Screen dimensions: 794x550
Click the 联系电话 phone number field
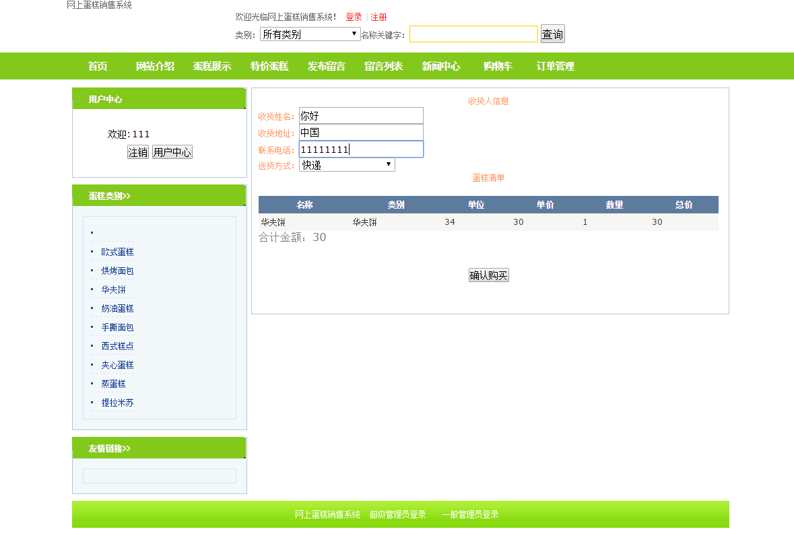[x=361, y=149]
